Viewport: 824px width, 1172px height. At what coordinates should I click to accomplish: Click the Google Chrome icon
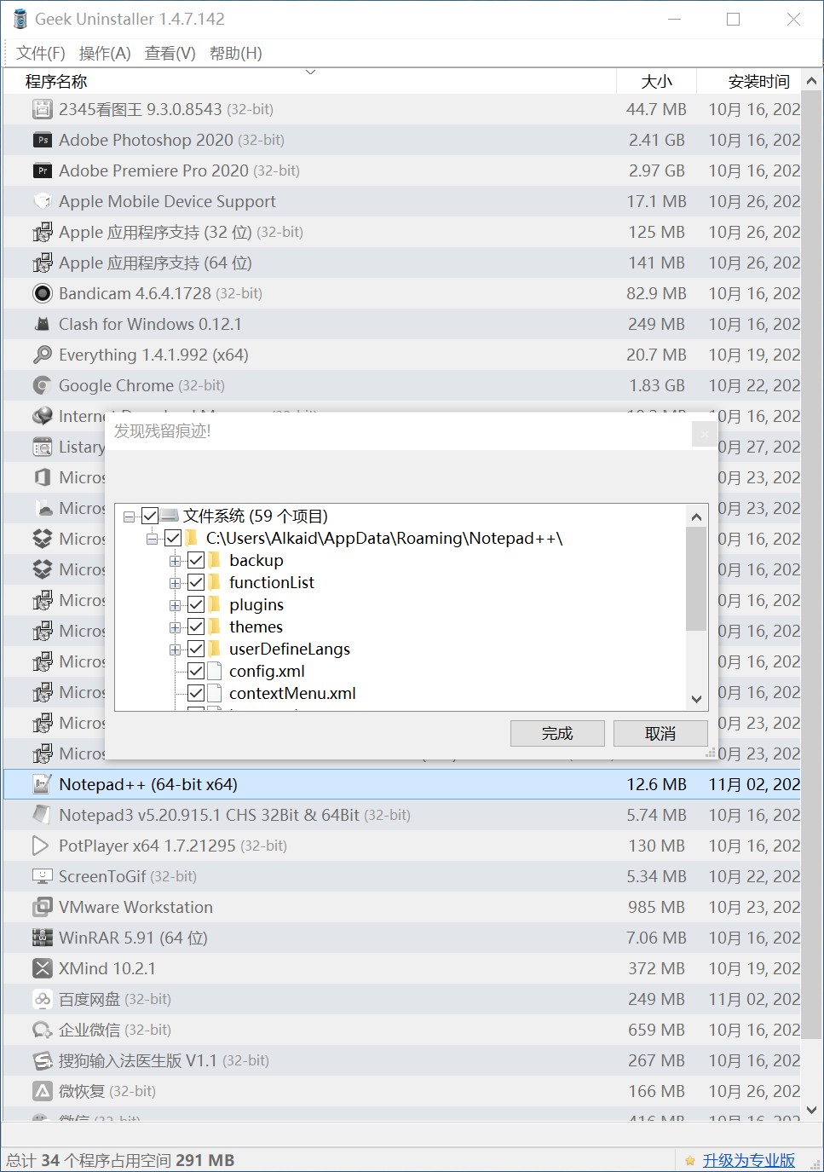43,385
